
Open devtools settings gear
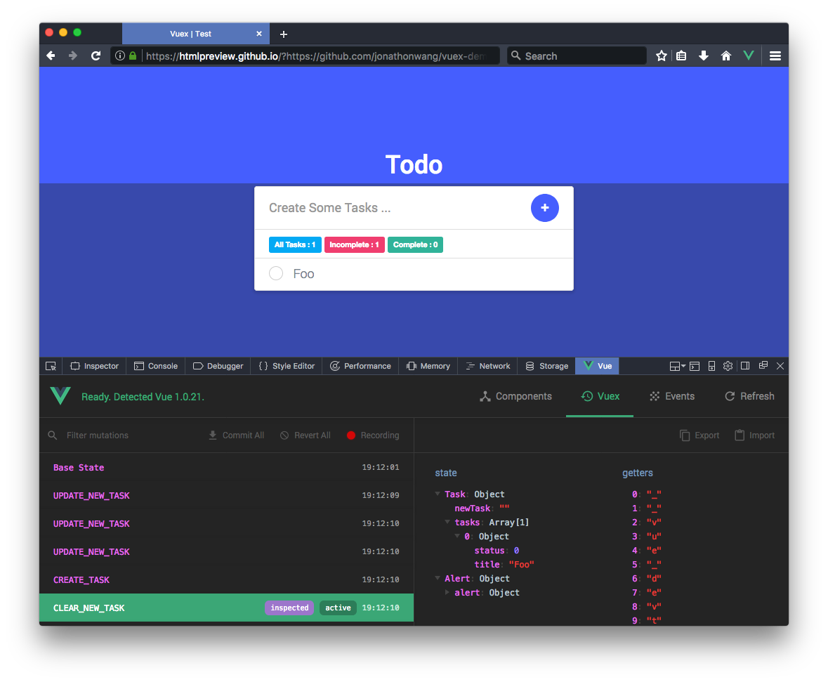tap(728, 366)
